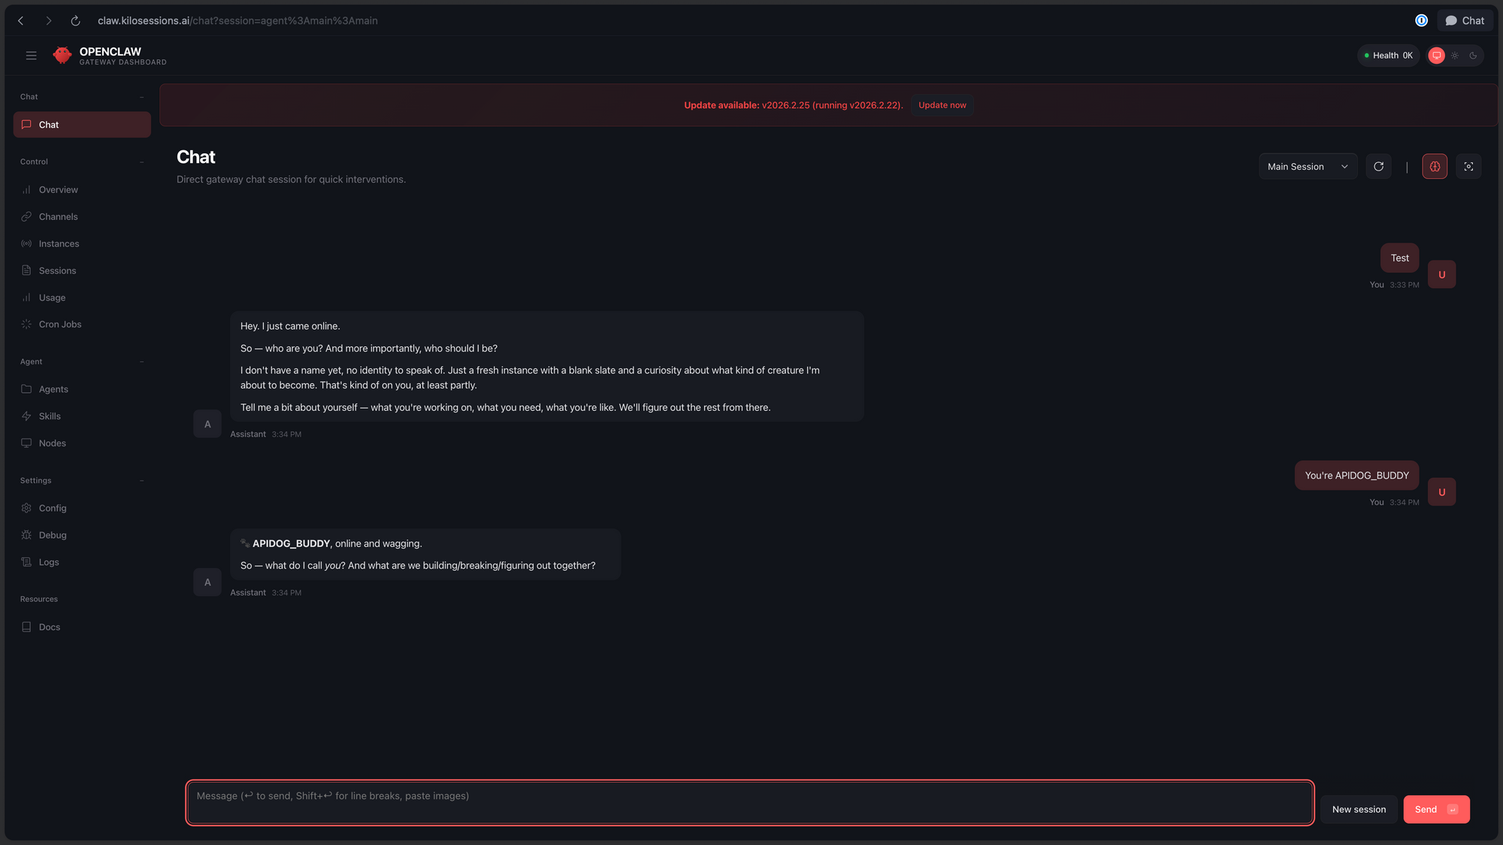Click Update now in the banner
The height and width of the screenshot is (845, 1503).
[942, 105]
